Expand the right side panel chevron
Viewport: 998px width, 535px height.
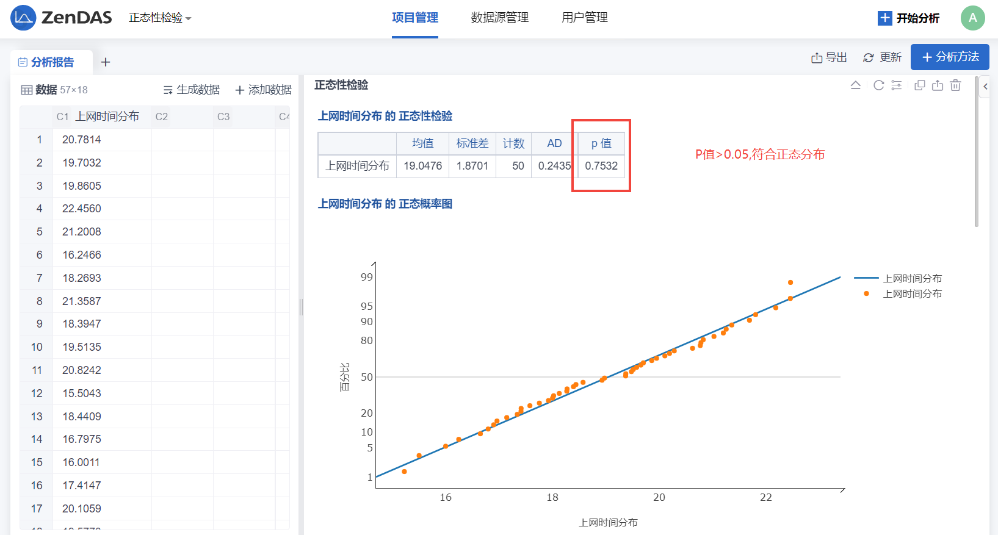click(985, 87)
